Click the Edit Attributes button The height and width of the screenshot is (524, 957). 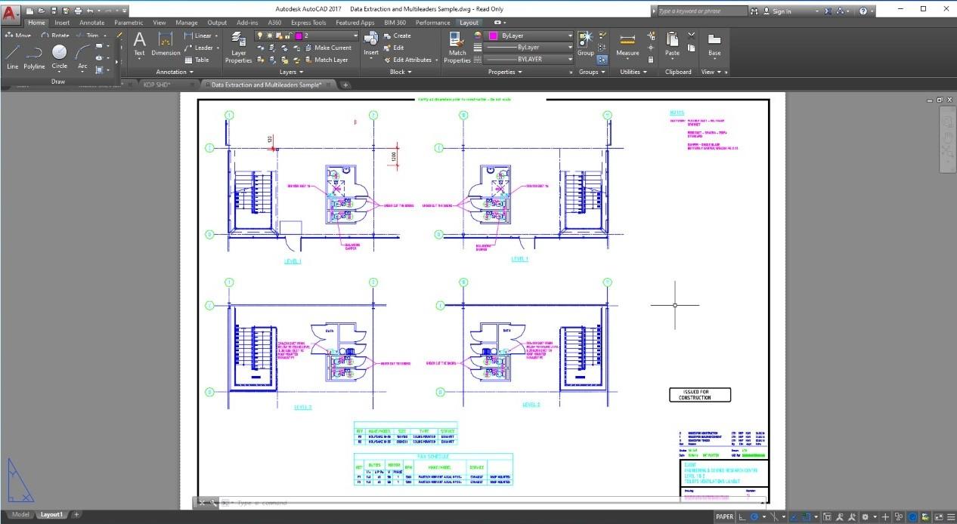pyautogui.click(x=410, y=60)
